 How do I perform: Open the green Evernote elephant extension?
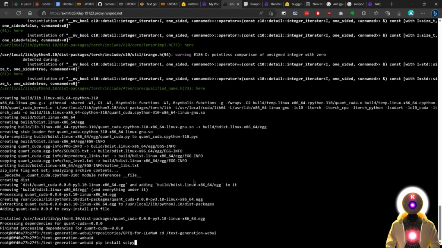[352, 13]
